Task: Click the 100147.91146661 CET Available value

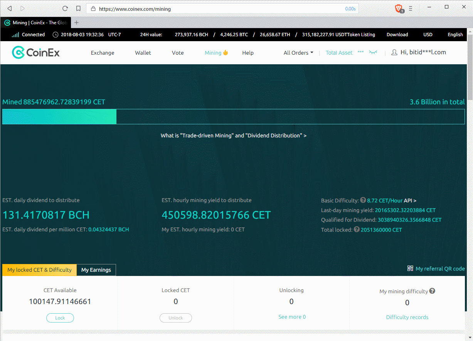Action: pos(60,301)
